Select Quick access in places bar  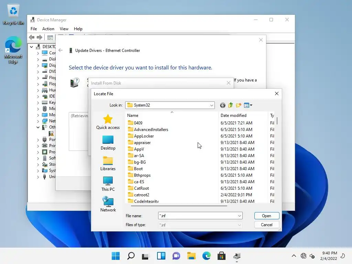click(x=108, y=122)
